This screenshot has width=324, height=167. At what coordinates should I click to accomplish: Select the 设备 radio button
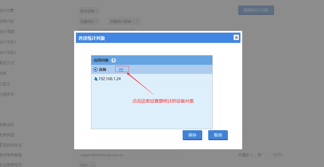pos(95,69)
